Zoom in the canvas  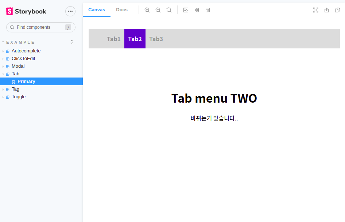pyautogui.click(x=147, y=10)
